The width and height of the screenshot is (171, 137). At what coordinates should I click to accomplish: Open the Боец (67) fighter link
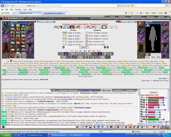[17, 61]
